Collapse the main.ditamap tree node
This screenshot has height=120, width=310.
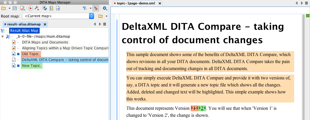tap(3, 37)
